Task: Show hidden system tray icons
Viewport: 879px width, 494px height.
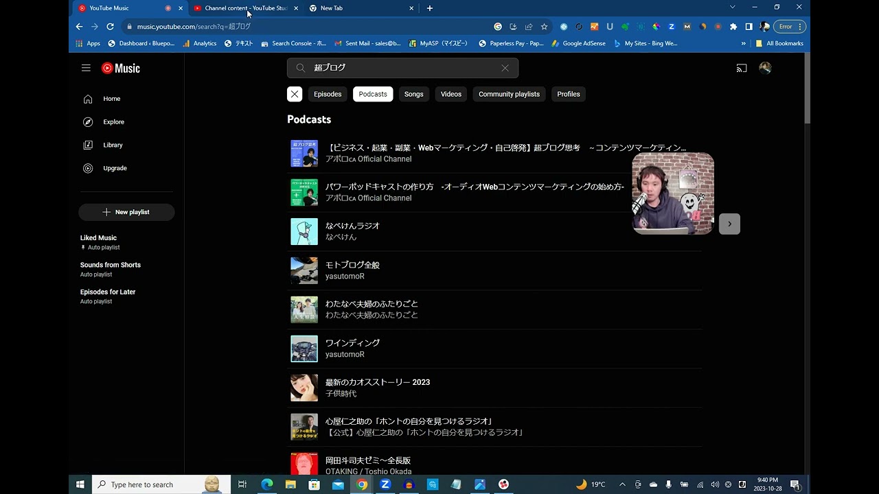Action: [622, 484]
